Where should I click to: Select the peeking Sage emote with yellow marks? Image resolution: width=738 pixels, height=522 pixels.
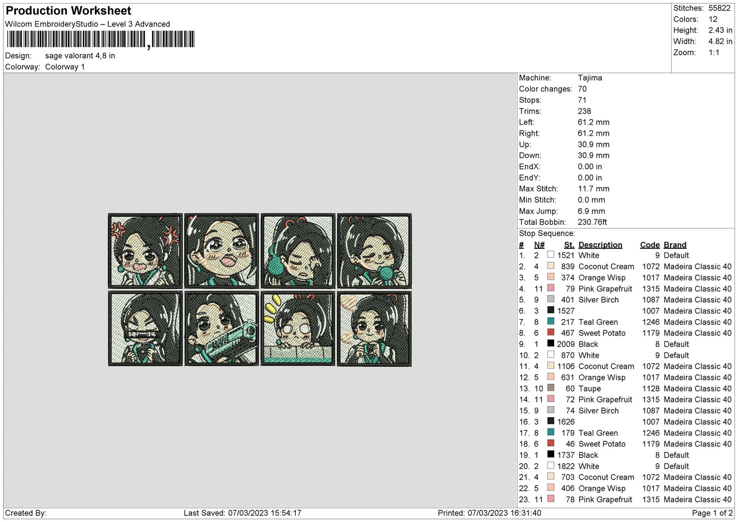[x=298, y=328]
